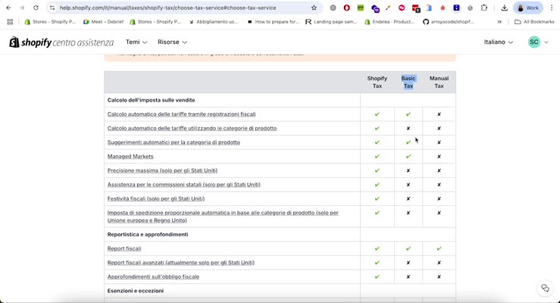Screen dimensions: 560x303
Task: Open the Italiano language selector
Action: [x=498, y=42]
